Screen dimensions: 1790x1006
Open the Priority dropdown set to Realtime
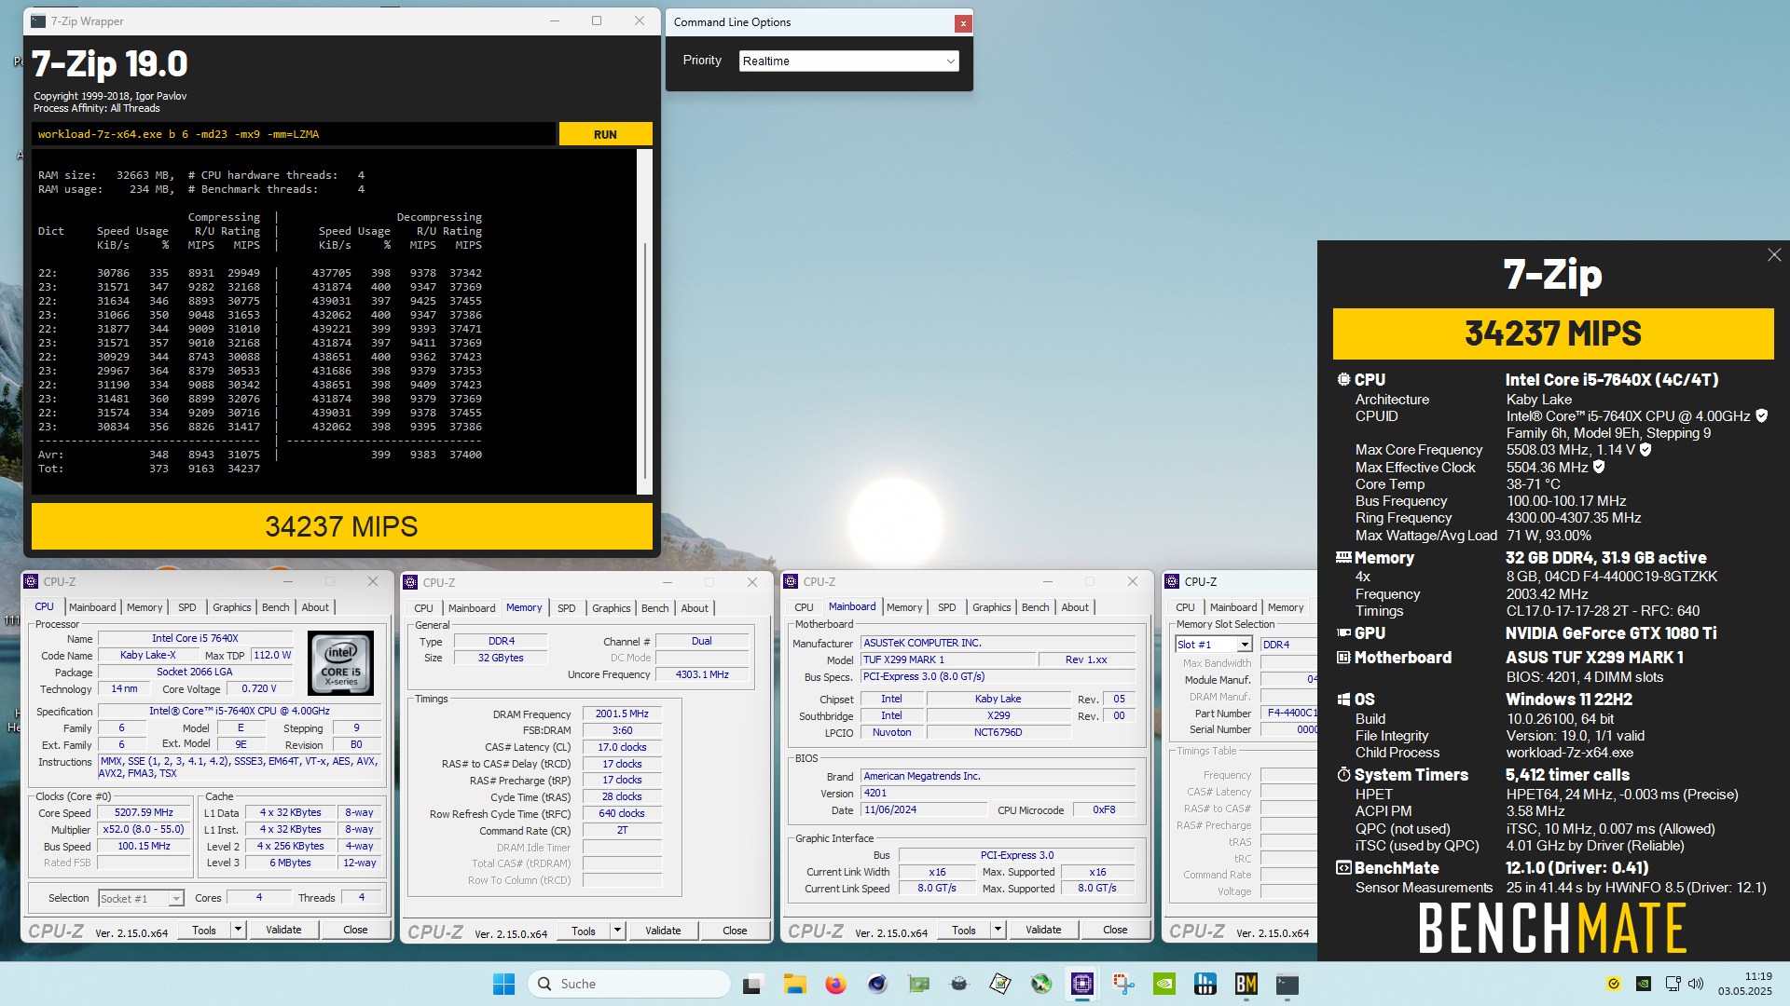click(x=848, y=61)
